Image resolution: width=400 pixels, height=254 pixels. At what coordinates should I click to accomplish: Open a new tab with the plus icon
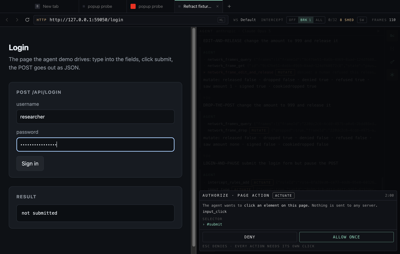click(x=229, y=6)
